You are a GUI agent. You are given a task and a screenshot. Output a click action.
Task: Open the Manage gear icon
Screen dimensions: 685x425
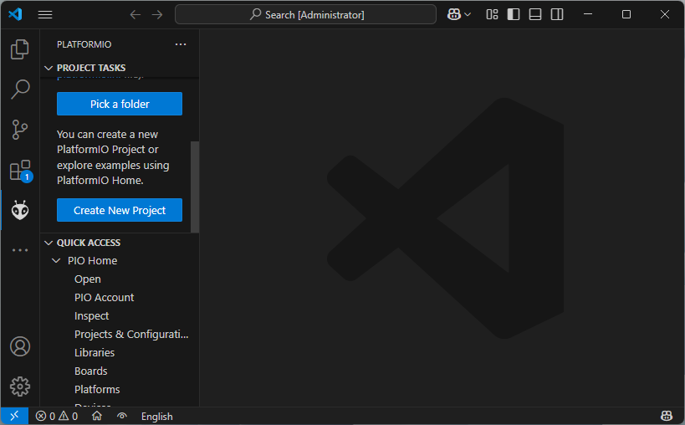[x=20, y=387]
